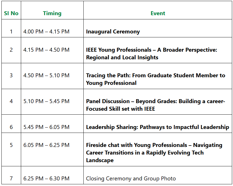Click the 'Sl No' column header

click(11, 13)
